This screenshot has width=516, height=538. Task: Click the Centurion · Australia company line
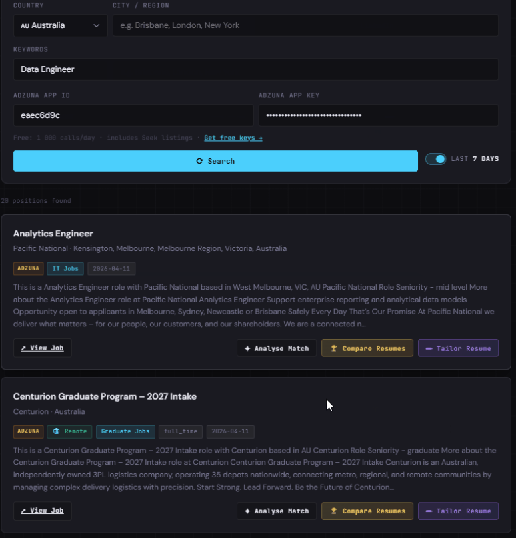coord(49,411)
